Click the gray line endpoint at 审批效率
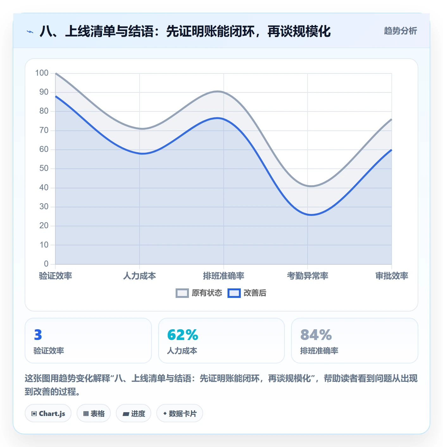443x447 pixels. click(x=391, y=119)
